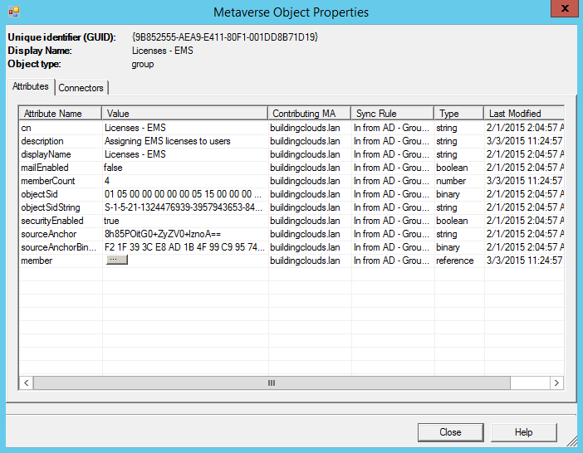Viewport: 583px width, 453px height.
Task: Click the Contributing MA column header
Action: coord(308,114)
